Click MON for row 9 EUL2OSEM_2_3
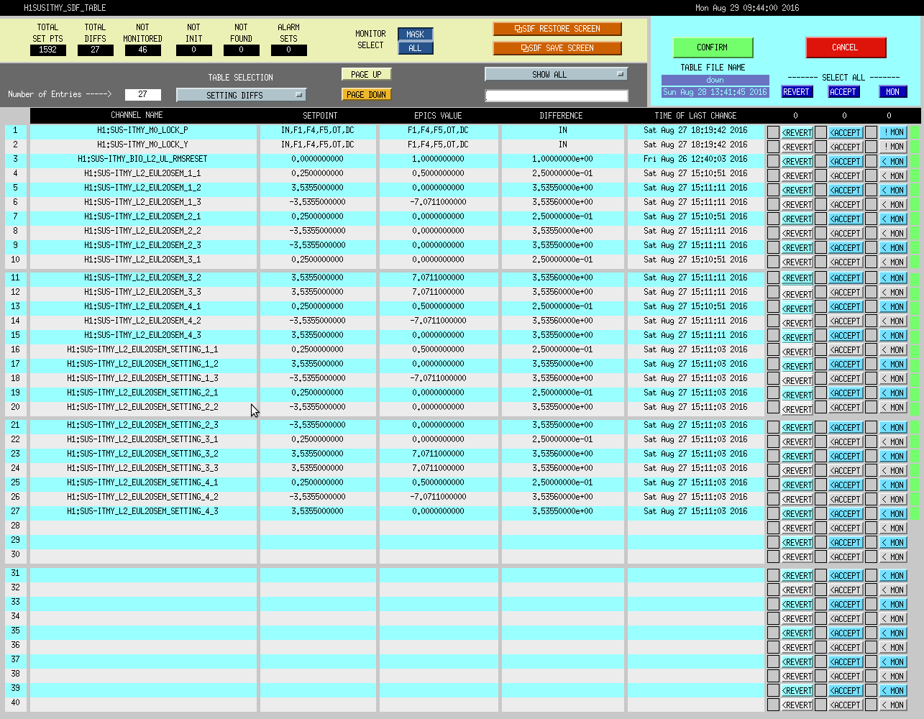The image size is (924, 719). (x=893, y=247)
